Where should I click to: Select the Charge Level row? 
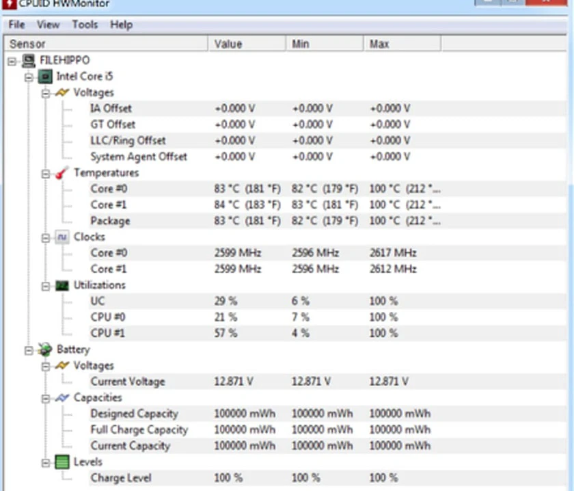click(327, 478)
